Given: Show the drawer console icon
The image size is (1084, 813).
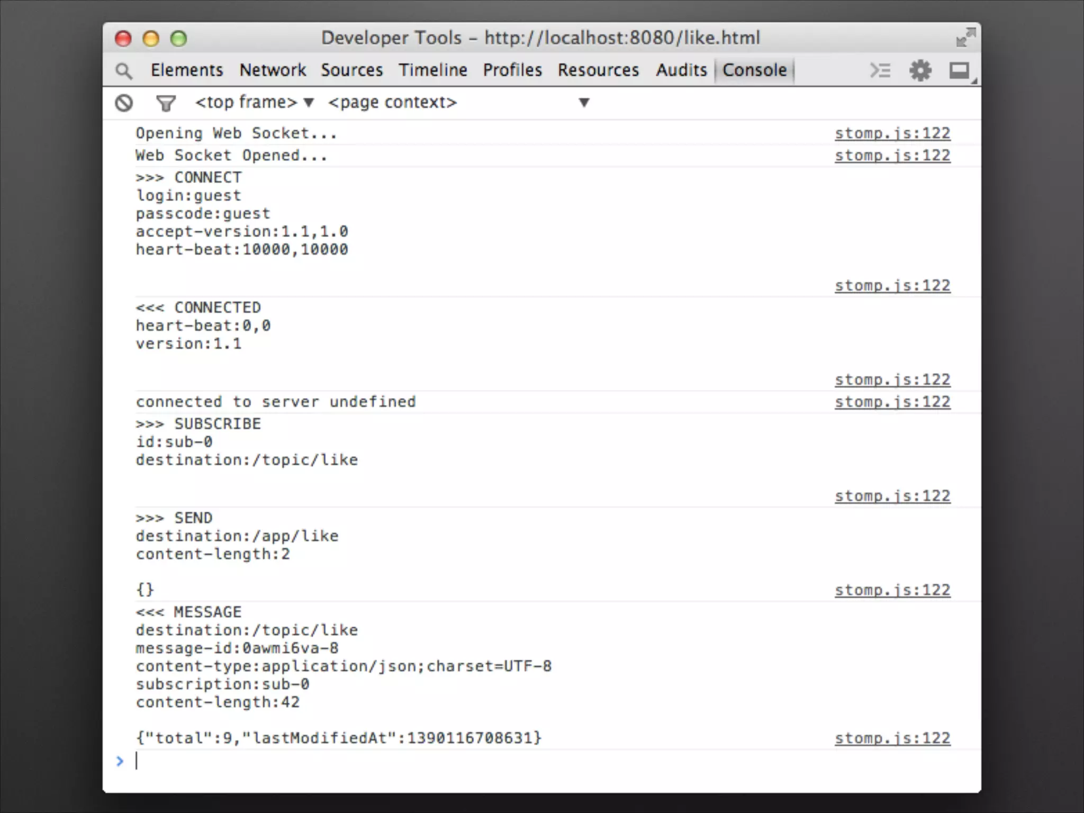Looking at the screenshot, I should (880, 70).
